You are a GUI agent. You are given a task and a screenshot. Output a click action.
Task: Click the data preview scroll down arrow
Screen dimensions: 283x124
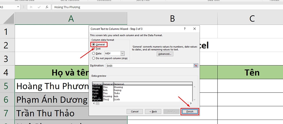pos(194,100)
